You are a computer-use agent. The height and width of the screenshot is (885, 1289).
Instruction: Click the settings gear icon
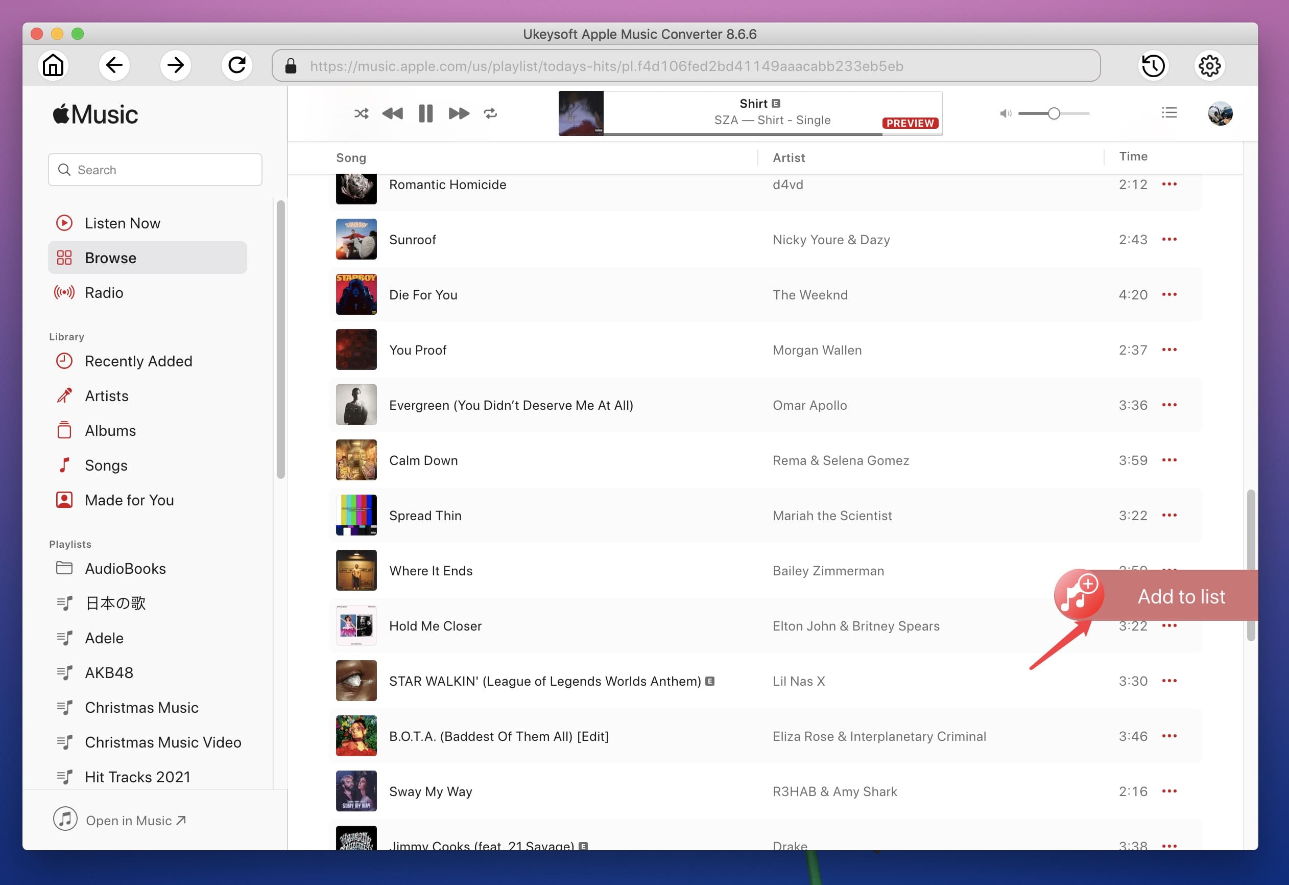pos(1210,65)
